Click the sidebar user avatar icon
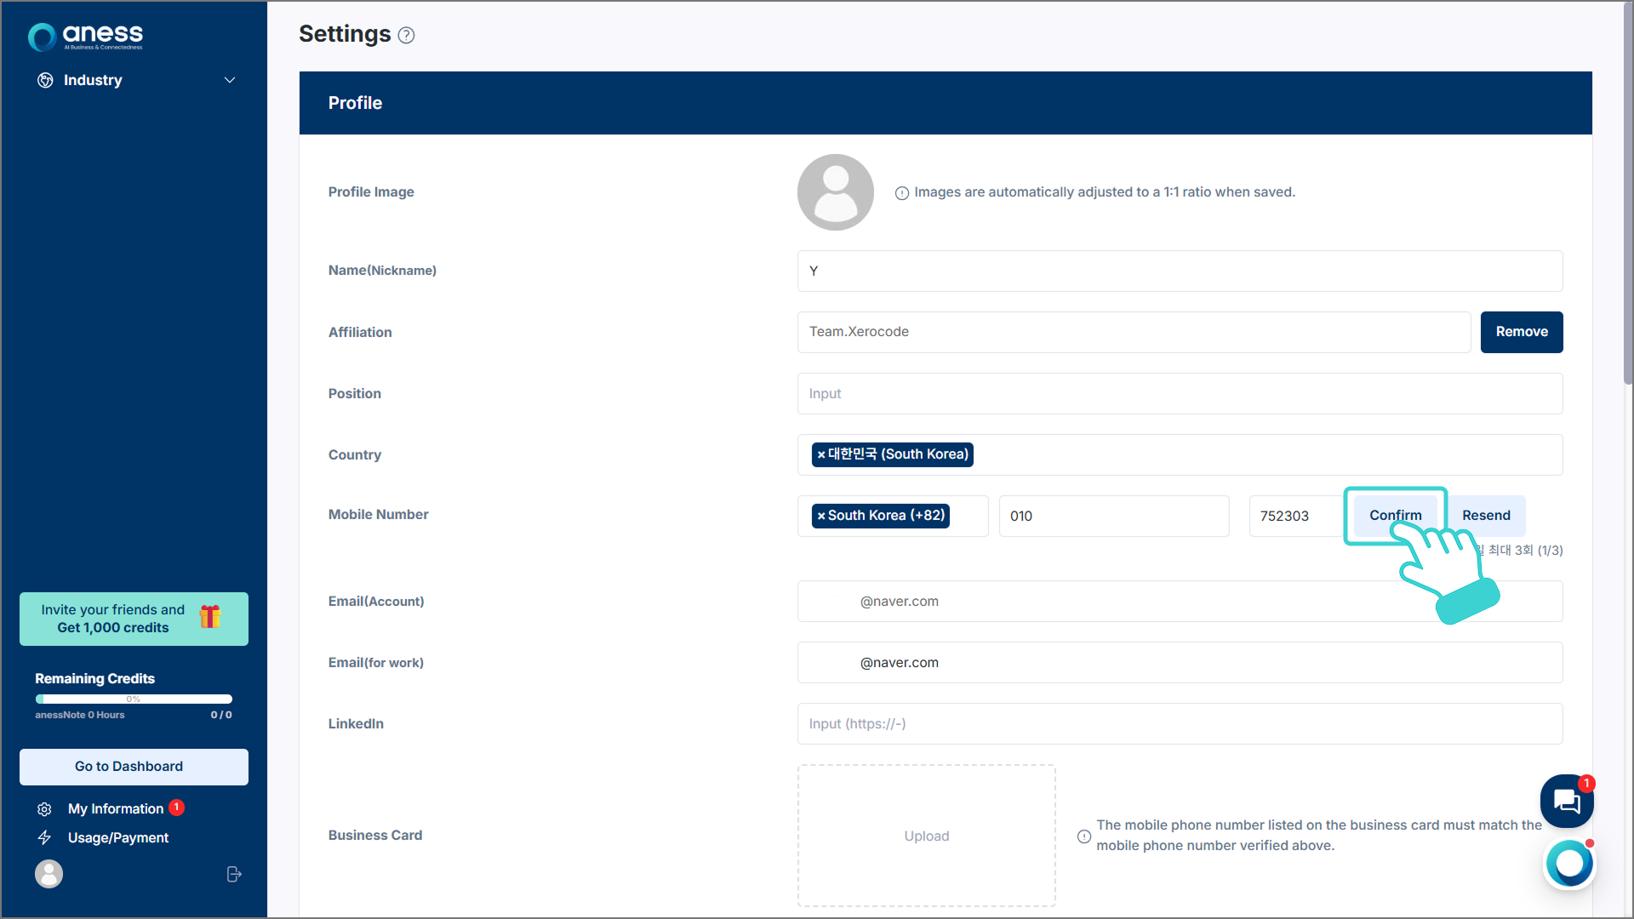 [49, 874]
